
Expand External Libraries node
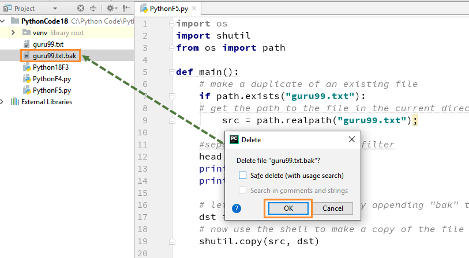pyautogui.click(x=5, y=102)
